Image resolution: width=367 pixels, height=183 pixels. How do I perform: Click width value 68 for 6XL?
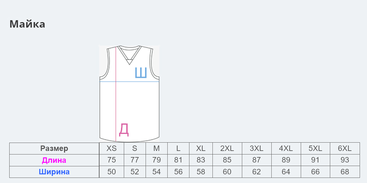pyautogui.click(x=345, y=172)
